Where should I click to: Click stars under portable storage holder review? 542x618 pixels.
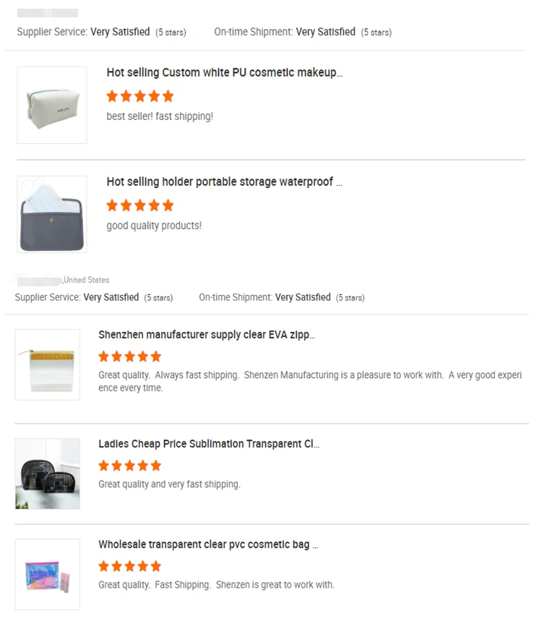point(140,205)
